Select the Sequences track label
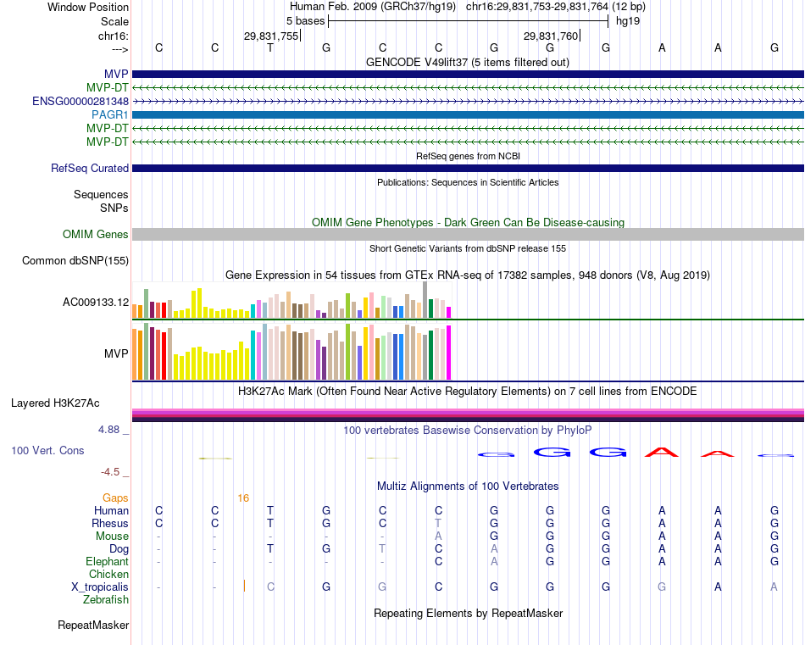805x645 pixels. tap(101, 194)
